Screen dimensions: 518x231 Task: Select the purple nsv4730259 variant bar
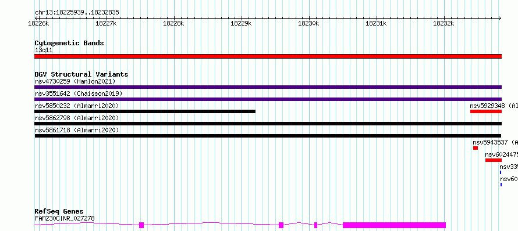(268, 87)
